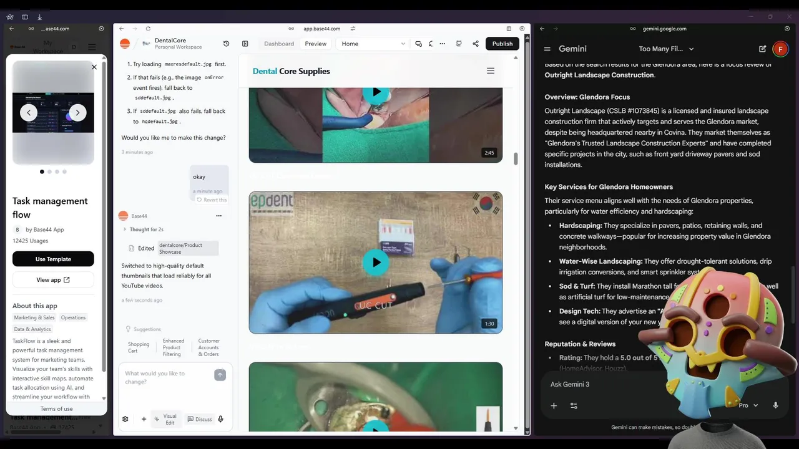Click the download icon in the top-left system bar
Viewport: 799px width, 449px height.
pos(39,17)
